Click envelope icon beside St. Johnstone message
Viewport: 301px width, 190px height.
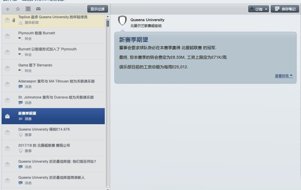[7, 100]
